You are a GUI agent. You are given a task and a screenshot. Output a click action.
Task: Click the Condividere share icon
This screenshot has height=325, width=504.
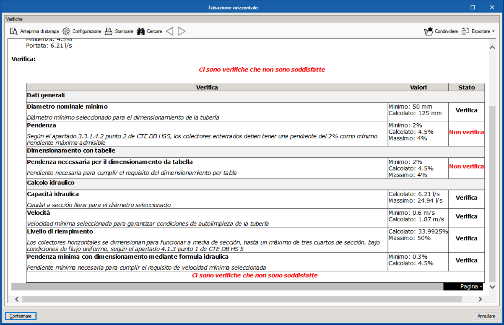(x=429, y=31)
